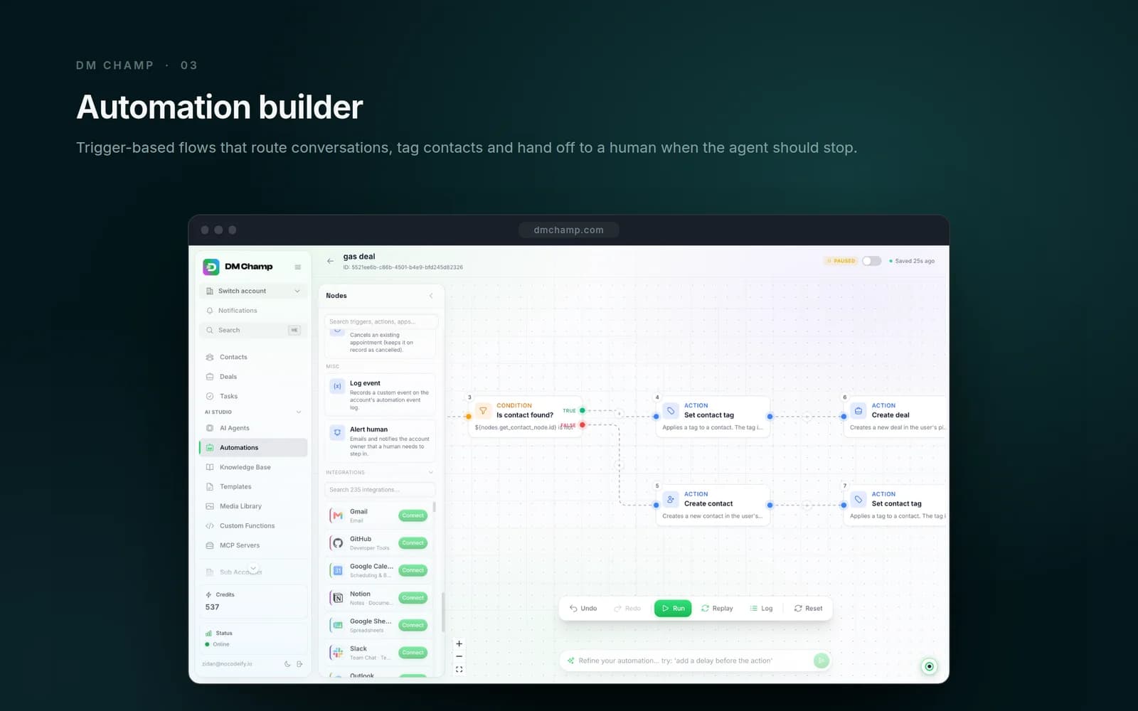Open the automation Log button
Image resolution: width=1138 pixels, height=711 pixels.
pyautogui.click(x=761, y=609)
